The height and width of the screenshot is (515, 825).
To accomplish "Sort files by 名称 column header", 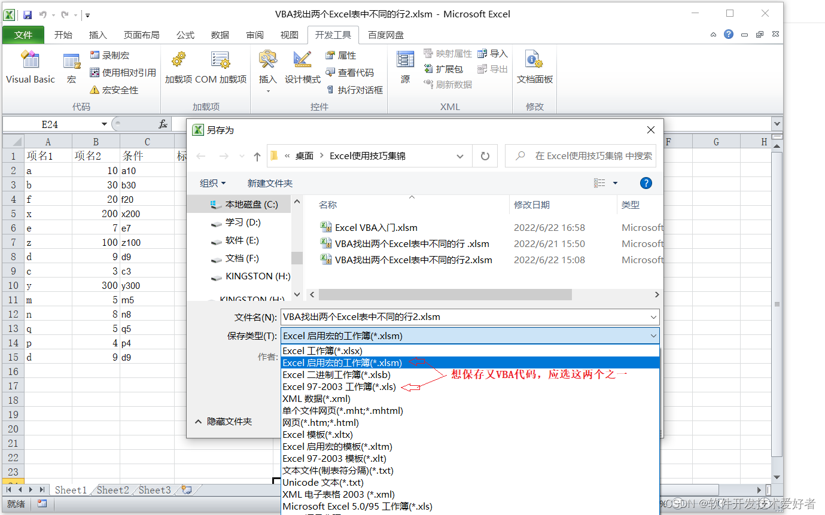I will tap(328, 205).
